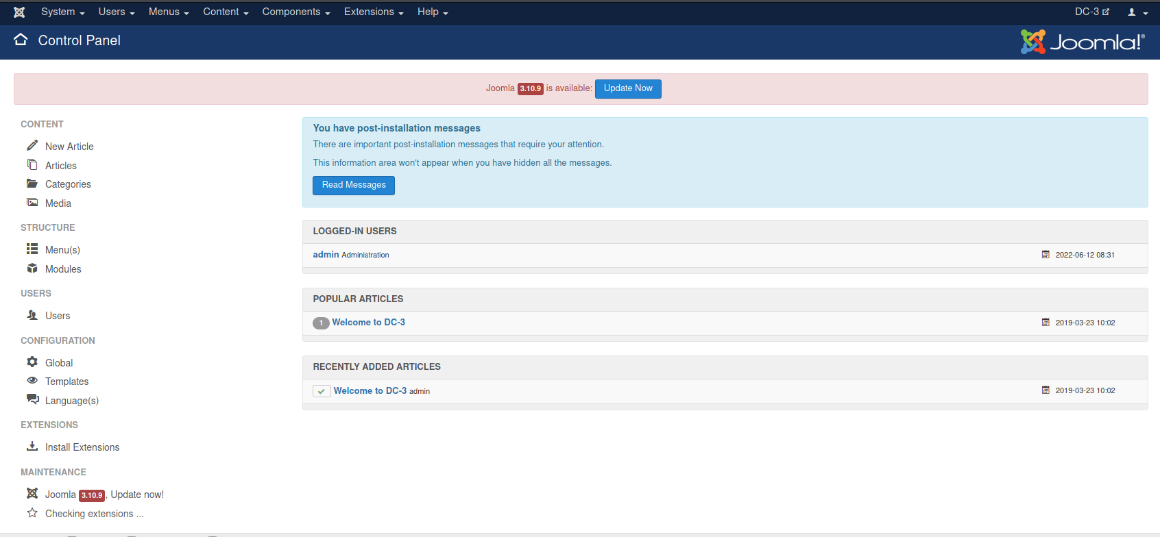Click the calendar icon in Recently Added Articles
This screenshot has height=537, width=1160.
pos(1046,390)
